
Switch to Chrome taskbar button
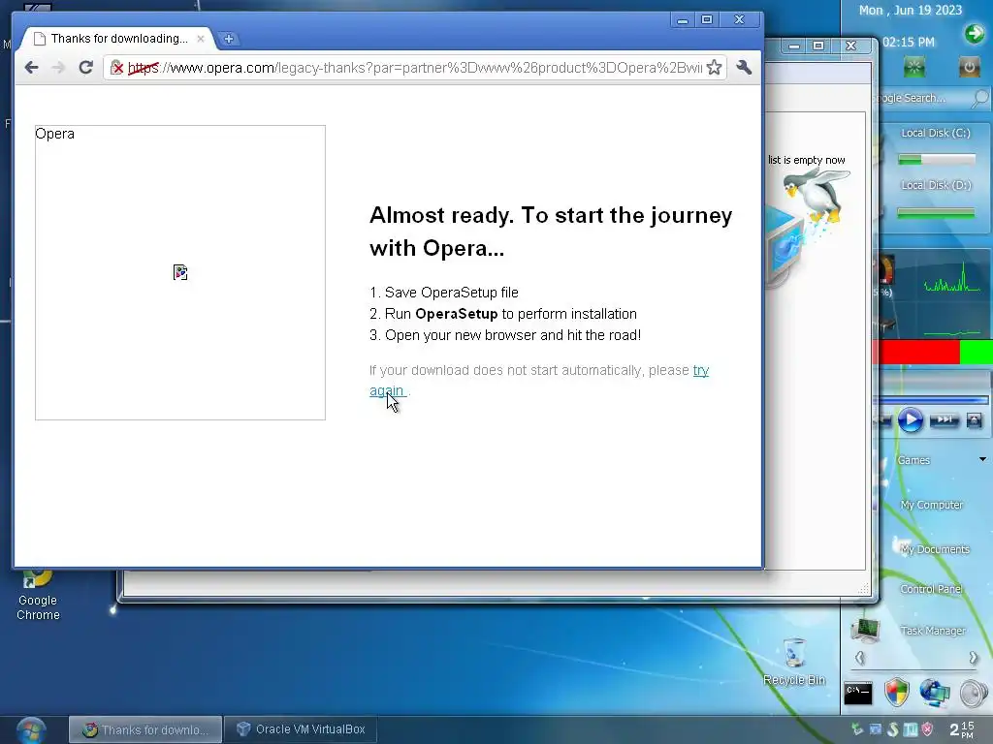145,729
